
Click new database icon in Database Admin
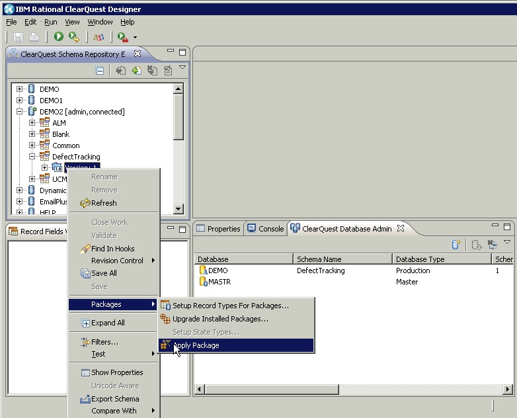click(456, 245)
